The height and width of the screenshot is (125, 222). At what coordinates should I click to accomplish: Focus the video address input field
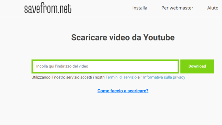click(105, 66)
